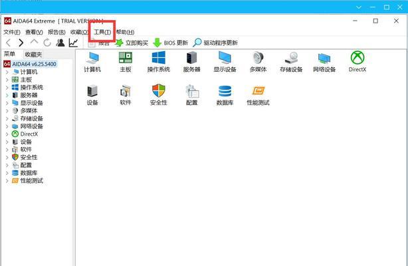Click the back navigation arrow
This screenshot has height=266, width=408.
tap(9, 43)
